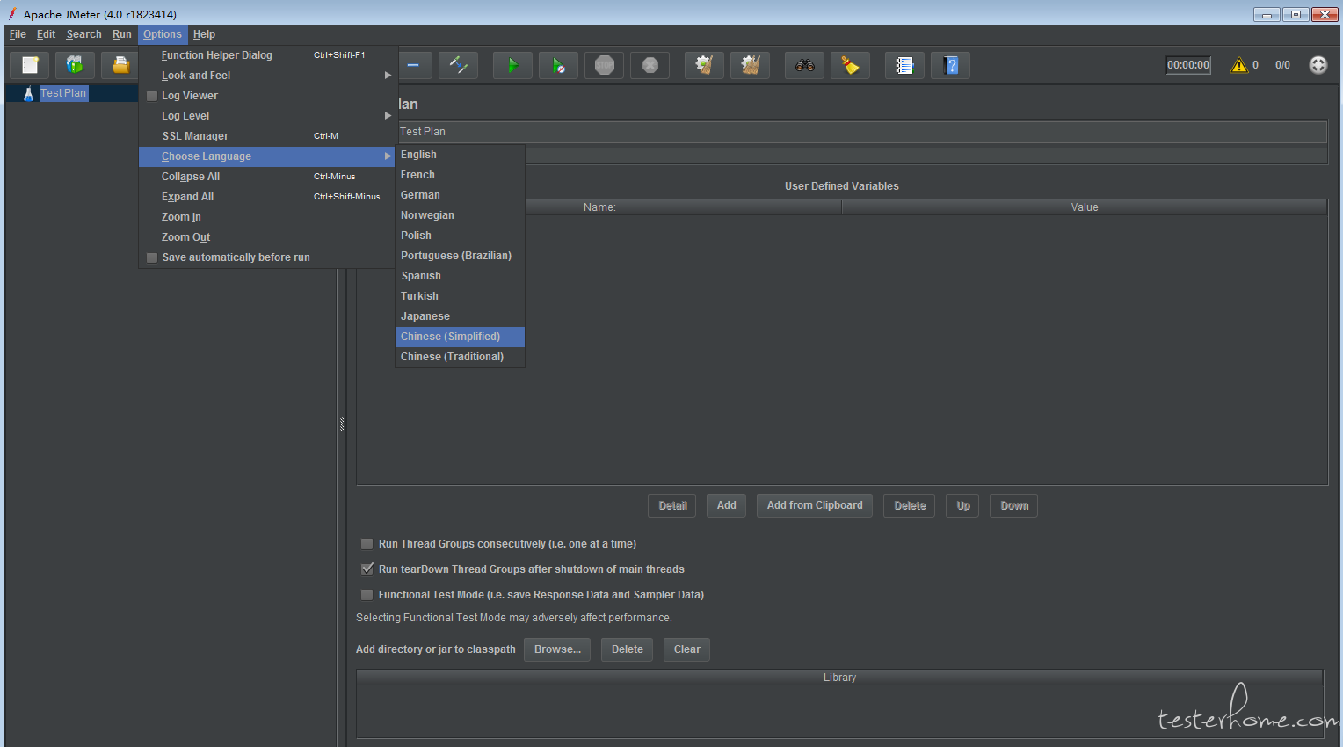Toggle the Log Viewer checkbox
1343x747 pixels.
[152, 96]
